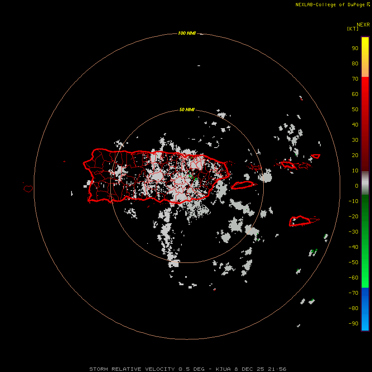Image resolution: width=372 pixels, height=372 pixels.
Task: Click the -20 value on velocity scale
Action: pyautogui.click(x=353, y=217)
